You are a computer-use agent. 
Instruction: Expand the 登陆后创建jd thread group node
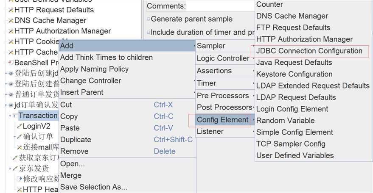(x=6, y=73)
